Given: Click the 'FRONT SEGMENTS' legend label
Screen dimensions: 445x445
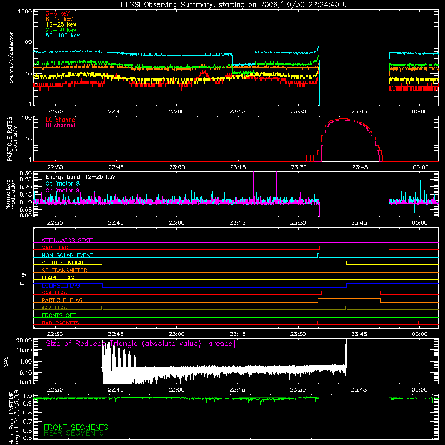Looking at the screenshot, I should point(76,427).
